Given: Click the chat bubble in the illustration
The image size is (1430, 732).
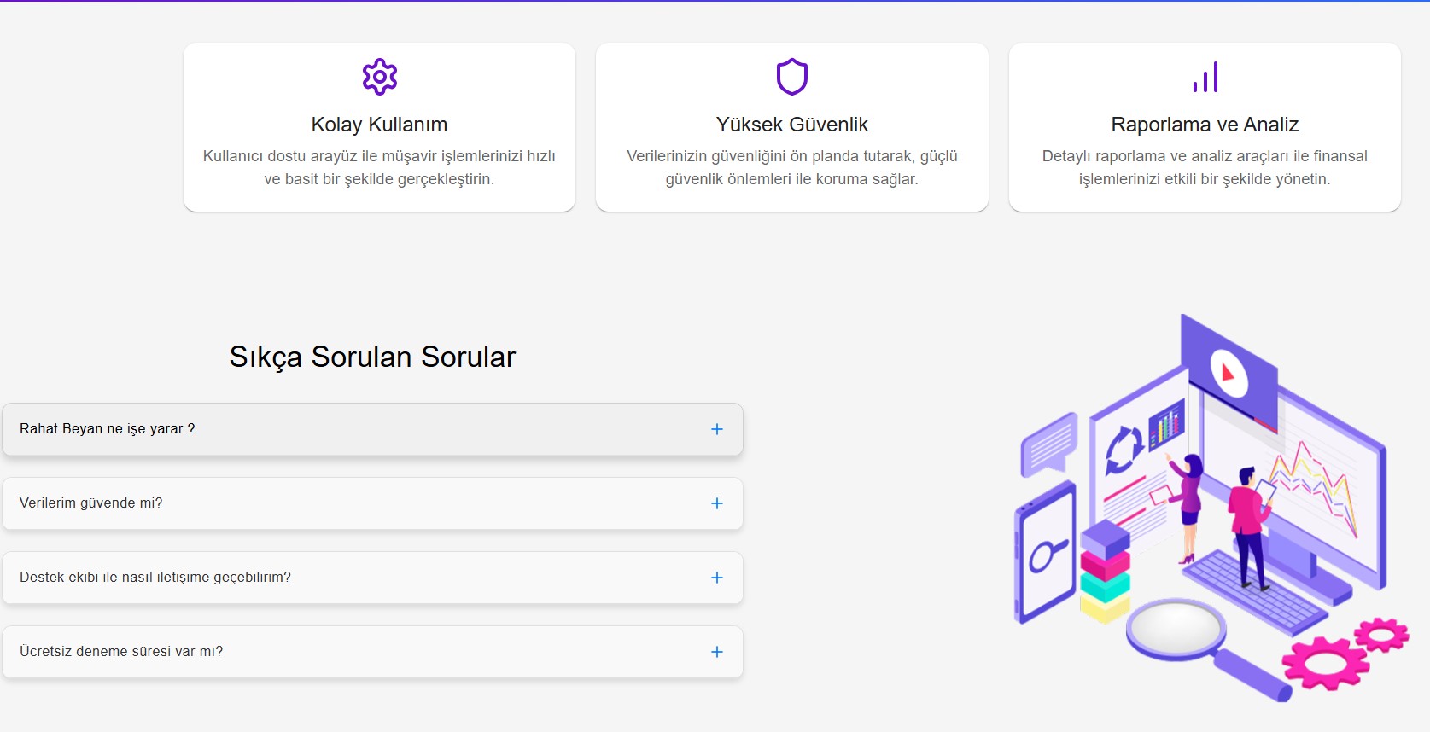Looking at the screenshot, I should pos(1049,445).
